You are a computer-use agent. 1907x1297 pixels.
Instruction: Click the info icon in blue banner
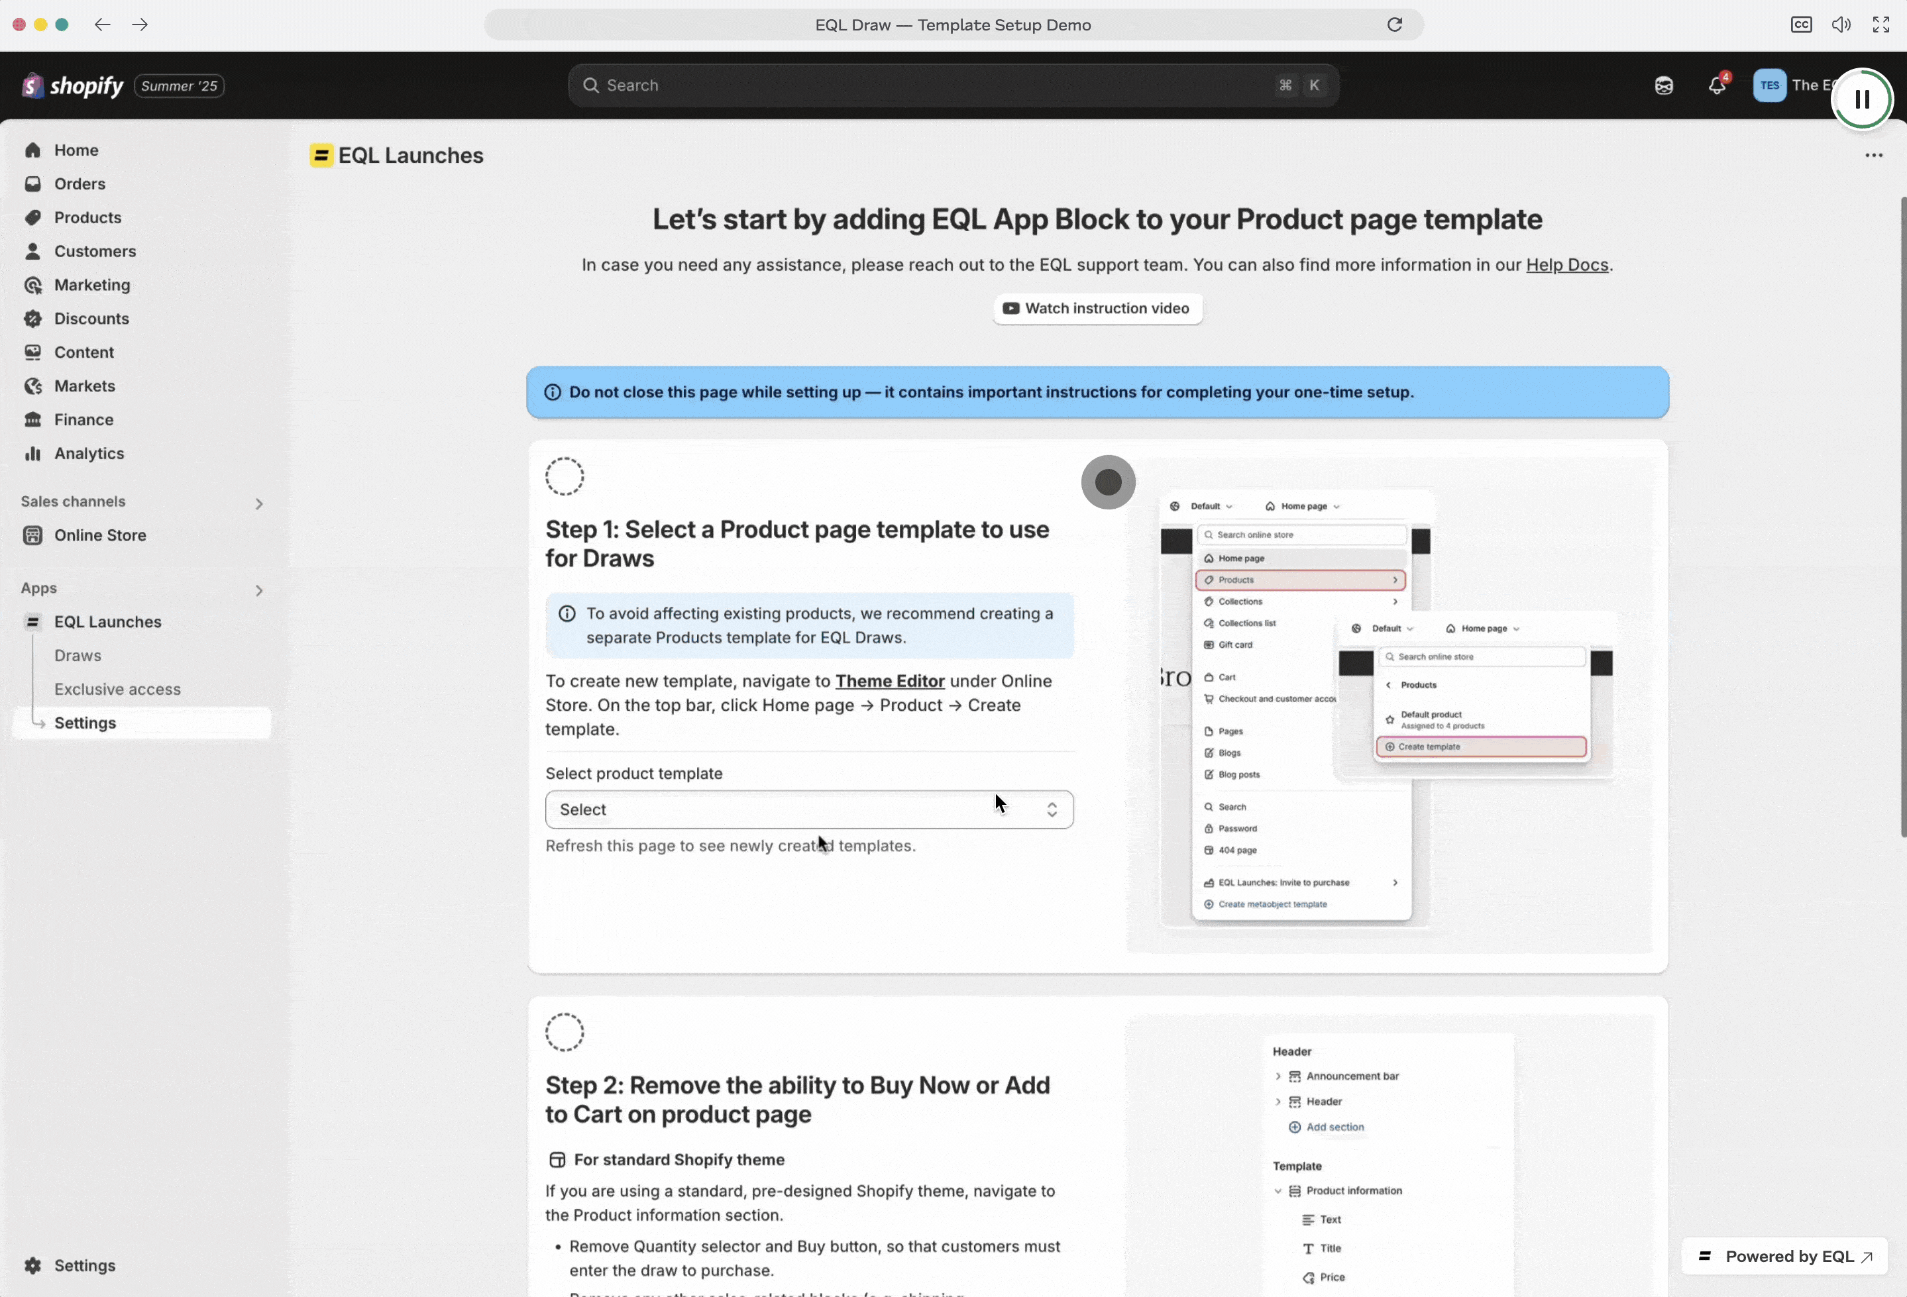click(553, 392)
